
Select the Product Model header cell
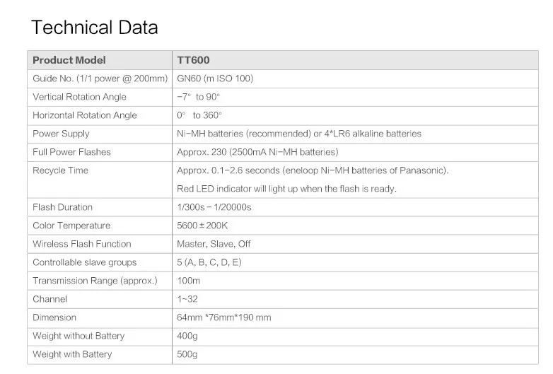tap(100, 60)
